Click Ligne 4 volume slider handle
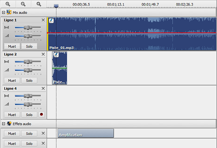Image resolution: width=217 pixels, height=148 pixels. point(28,104)
